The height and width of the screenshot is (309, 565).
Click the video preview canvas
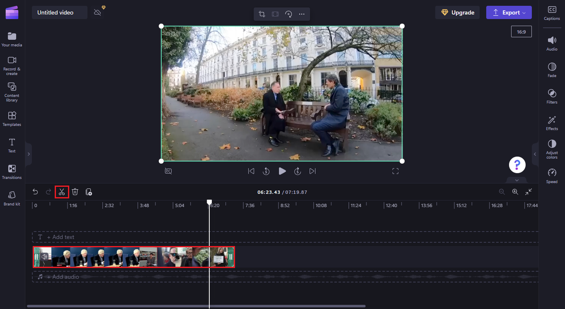coord(282,94)
